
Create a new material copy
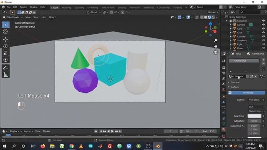252,76
